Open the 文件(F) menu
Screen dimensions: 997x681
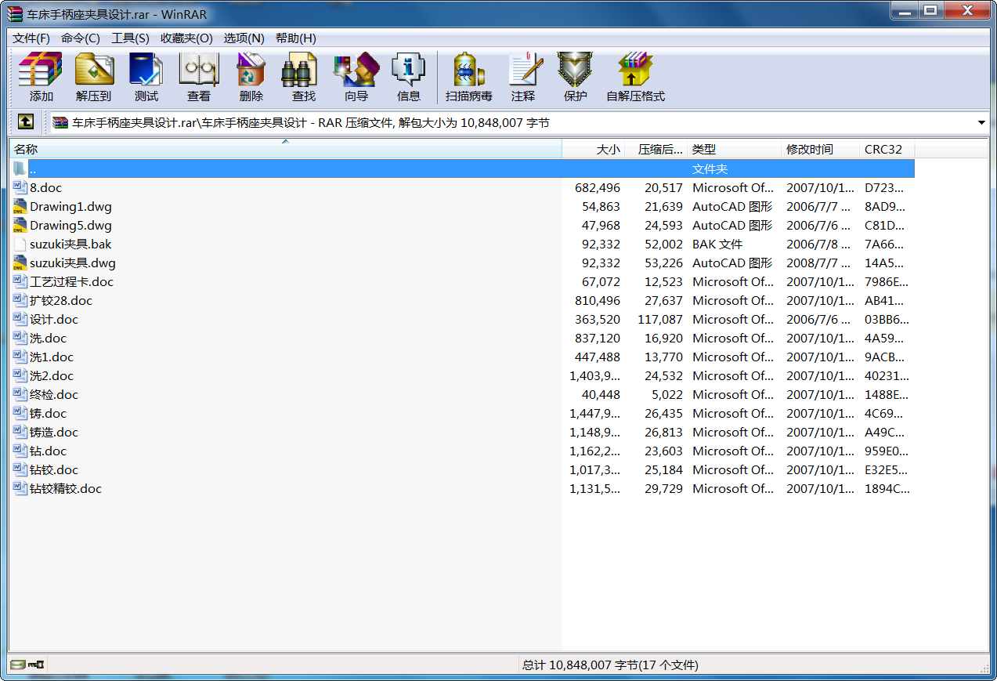(x=31, y=38)
